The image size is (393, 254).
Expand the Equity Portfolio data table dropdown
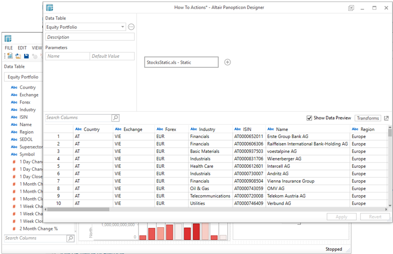coord(123,27)
